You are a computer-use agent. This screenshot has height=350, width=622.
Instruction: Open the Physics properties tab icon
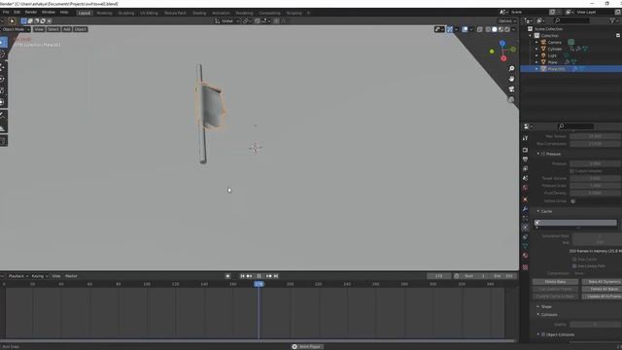click(525, 227)
